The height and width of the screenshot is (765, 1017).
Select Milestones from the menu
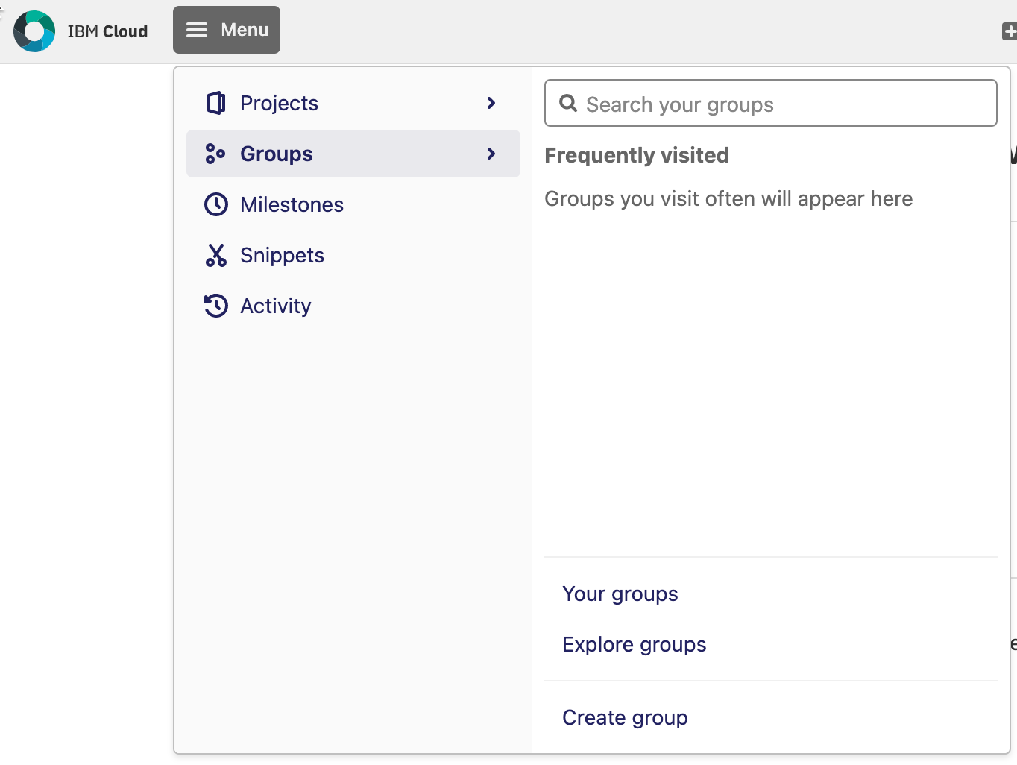click(292, 204)
